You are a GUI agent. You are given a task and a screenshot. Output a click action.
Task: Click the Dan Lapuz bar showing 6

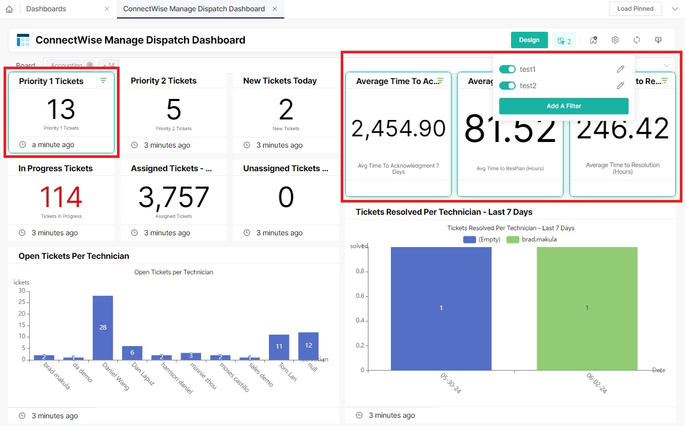click(x=132, y=353)
